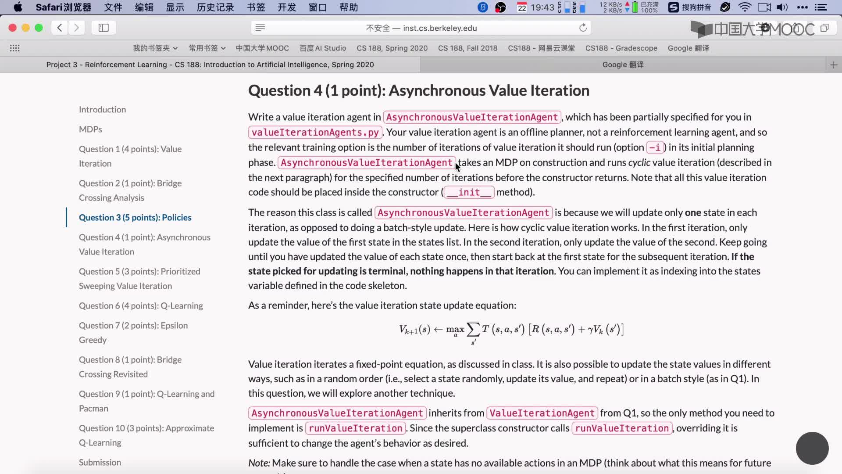Open the 历史记录 menu
The height and width of the screenshot is (474, 842).
click(x=215, y=7)
